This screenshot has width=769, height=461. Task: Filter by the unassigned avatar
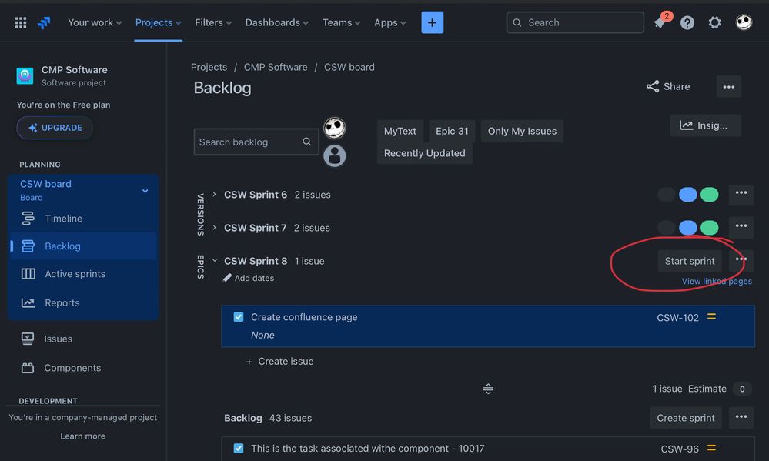[335, 156]
